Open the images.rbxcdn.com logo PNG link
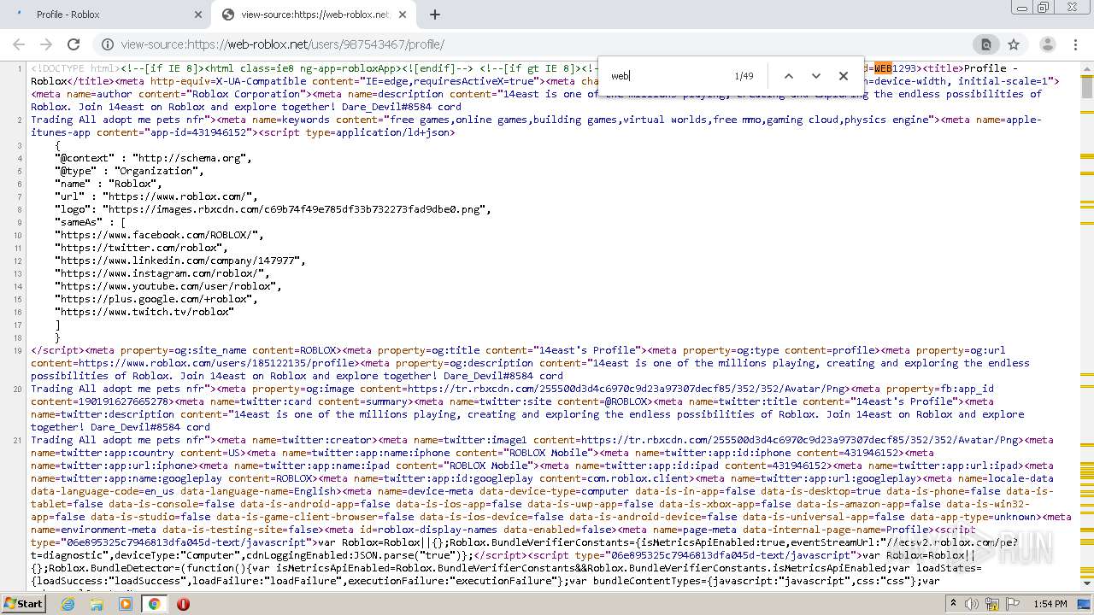 click(x=293, y=209)
